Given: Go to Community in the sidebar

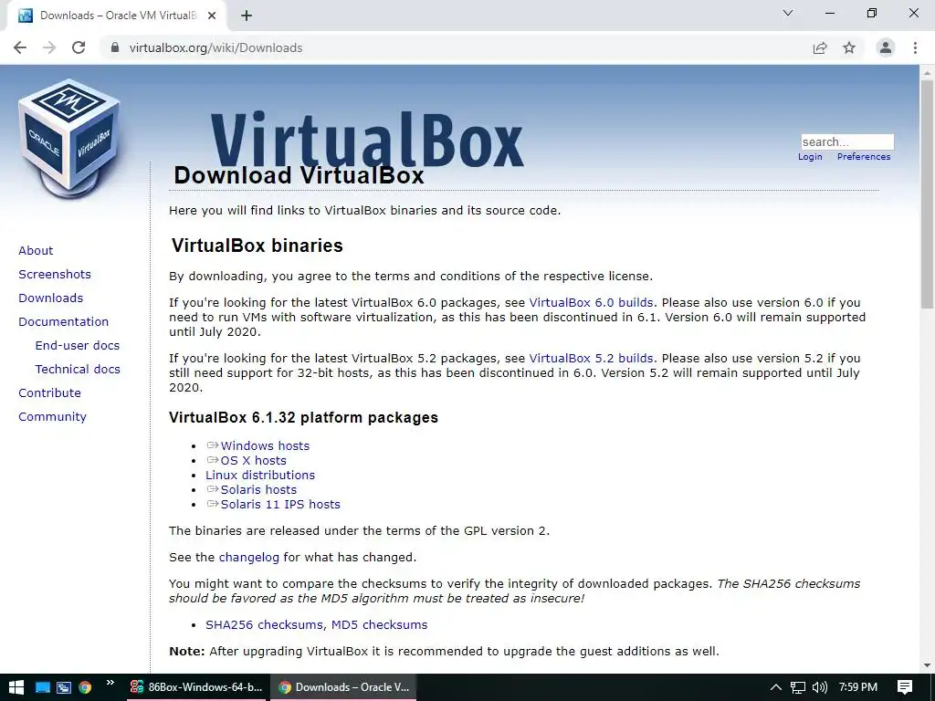Looking at the screenshot, I should (x=52, y=416).
